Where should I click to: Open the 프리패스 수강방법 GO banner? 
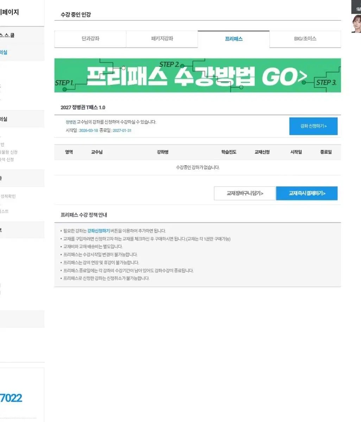coord(197,75)
